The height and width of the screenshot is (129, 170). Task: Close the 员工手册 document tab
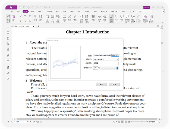(34, 26)
